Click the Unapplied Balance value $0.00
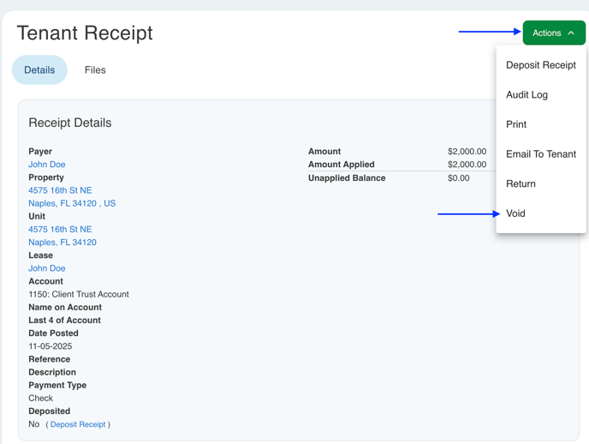 click(x=458, y=178)
